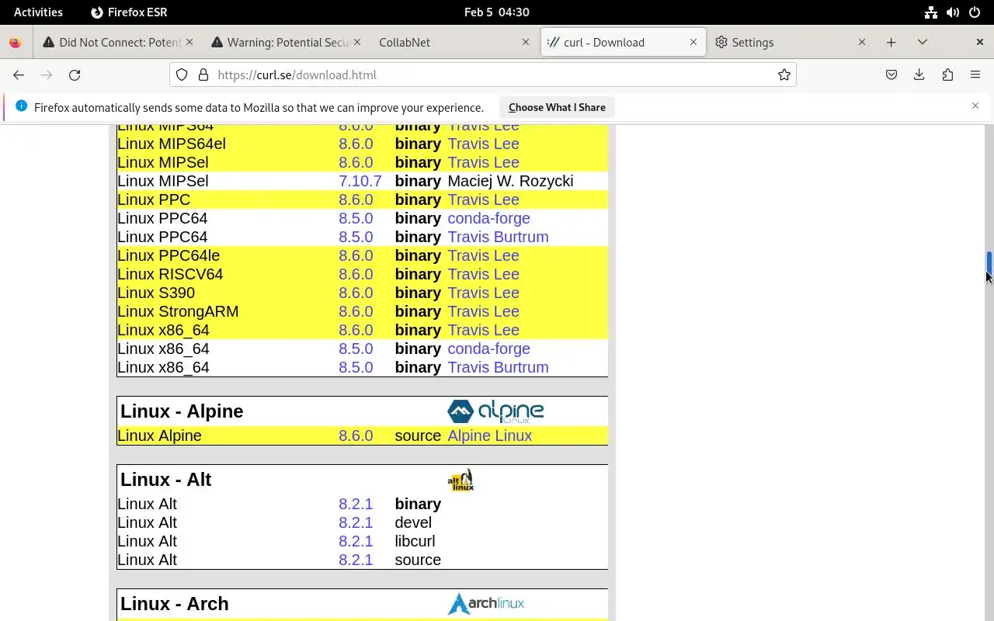Open Travis Lee link for Linux StrongARM
Image resolution: width=994 pixels, height=621 pixels.
(483, 311)
